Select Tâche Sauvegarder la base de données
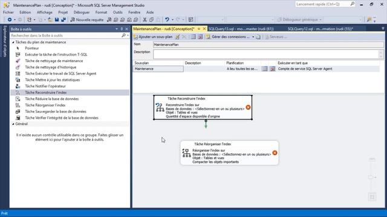 (56, 112)
